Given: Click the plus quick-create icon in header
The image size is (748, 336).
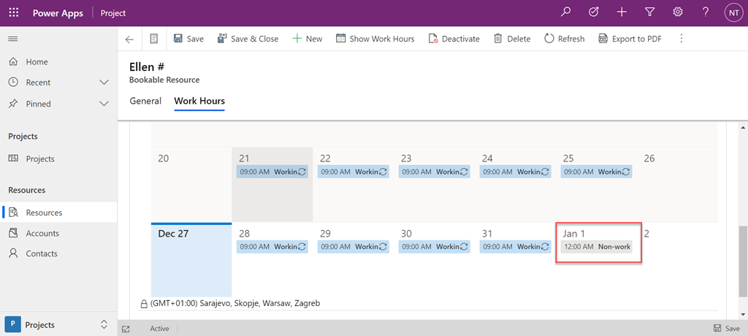Looking at the screenshot, I should click(x=622, y=12).
